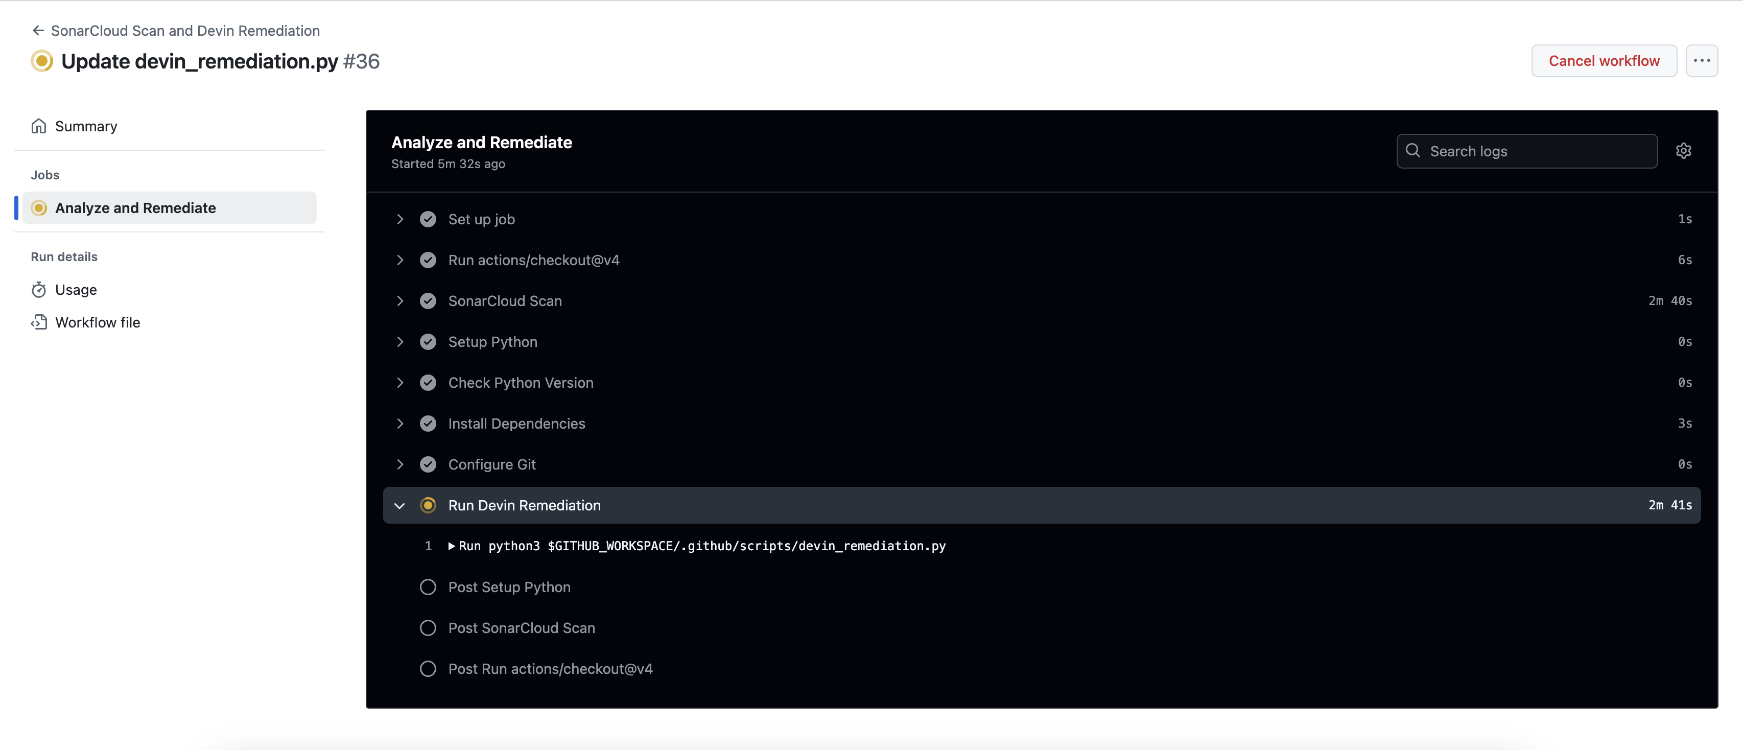This screenshot has height=750, width=1743.
Task: Click the yellow in-progress status icon beside Run Devin Remediation
Action: click(428, 505)
